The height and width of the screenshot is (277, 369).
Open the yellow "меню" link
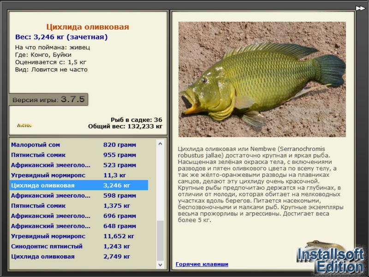24,125
